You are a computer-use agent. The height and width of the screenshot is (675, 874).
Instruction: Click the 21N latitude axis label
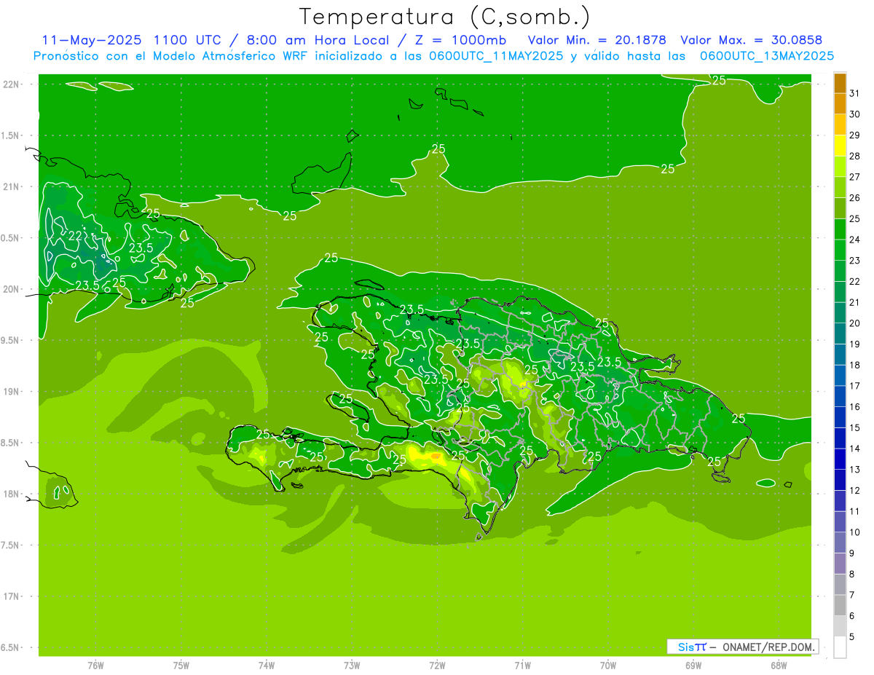12,186
